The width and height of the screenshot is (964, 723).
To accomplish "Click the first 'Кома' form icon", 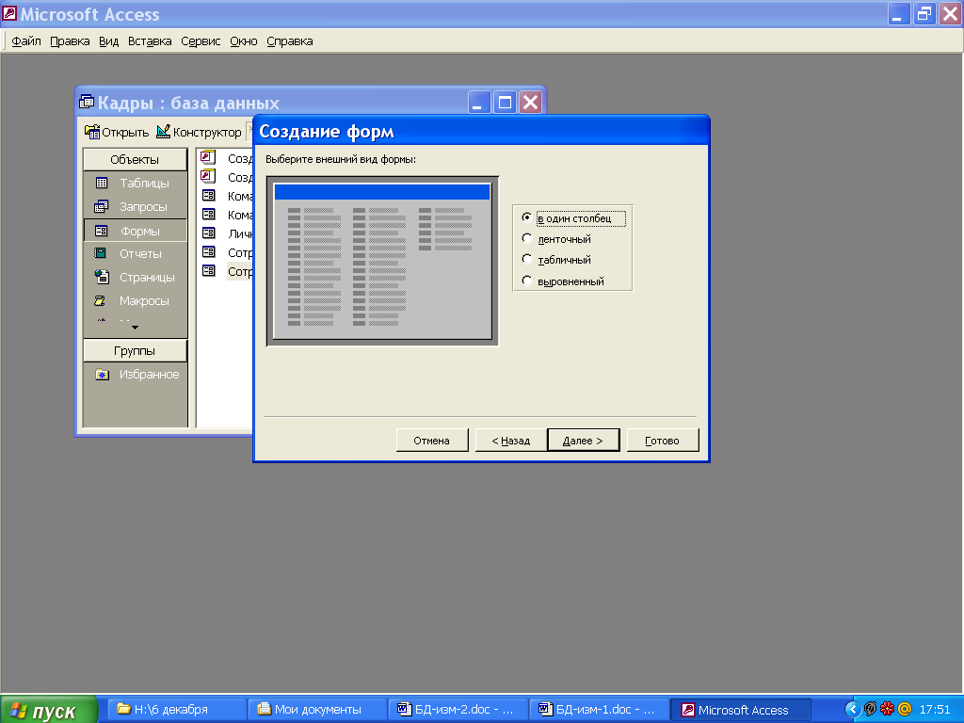I will 209,196.
